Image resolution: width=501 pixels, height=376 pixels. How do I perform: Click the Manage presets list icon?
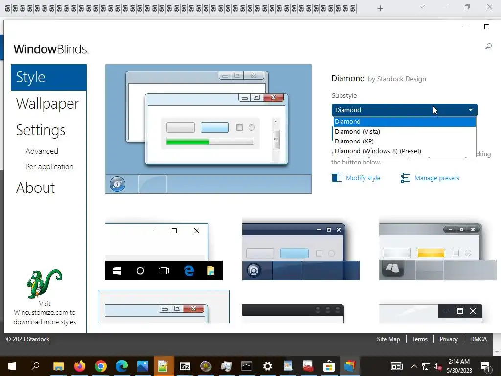click(x=405, y=177)
